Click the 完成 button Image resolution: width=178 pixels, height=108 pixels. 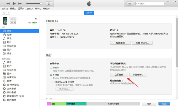(164, 104)
